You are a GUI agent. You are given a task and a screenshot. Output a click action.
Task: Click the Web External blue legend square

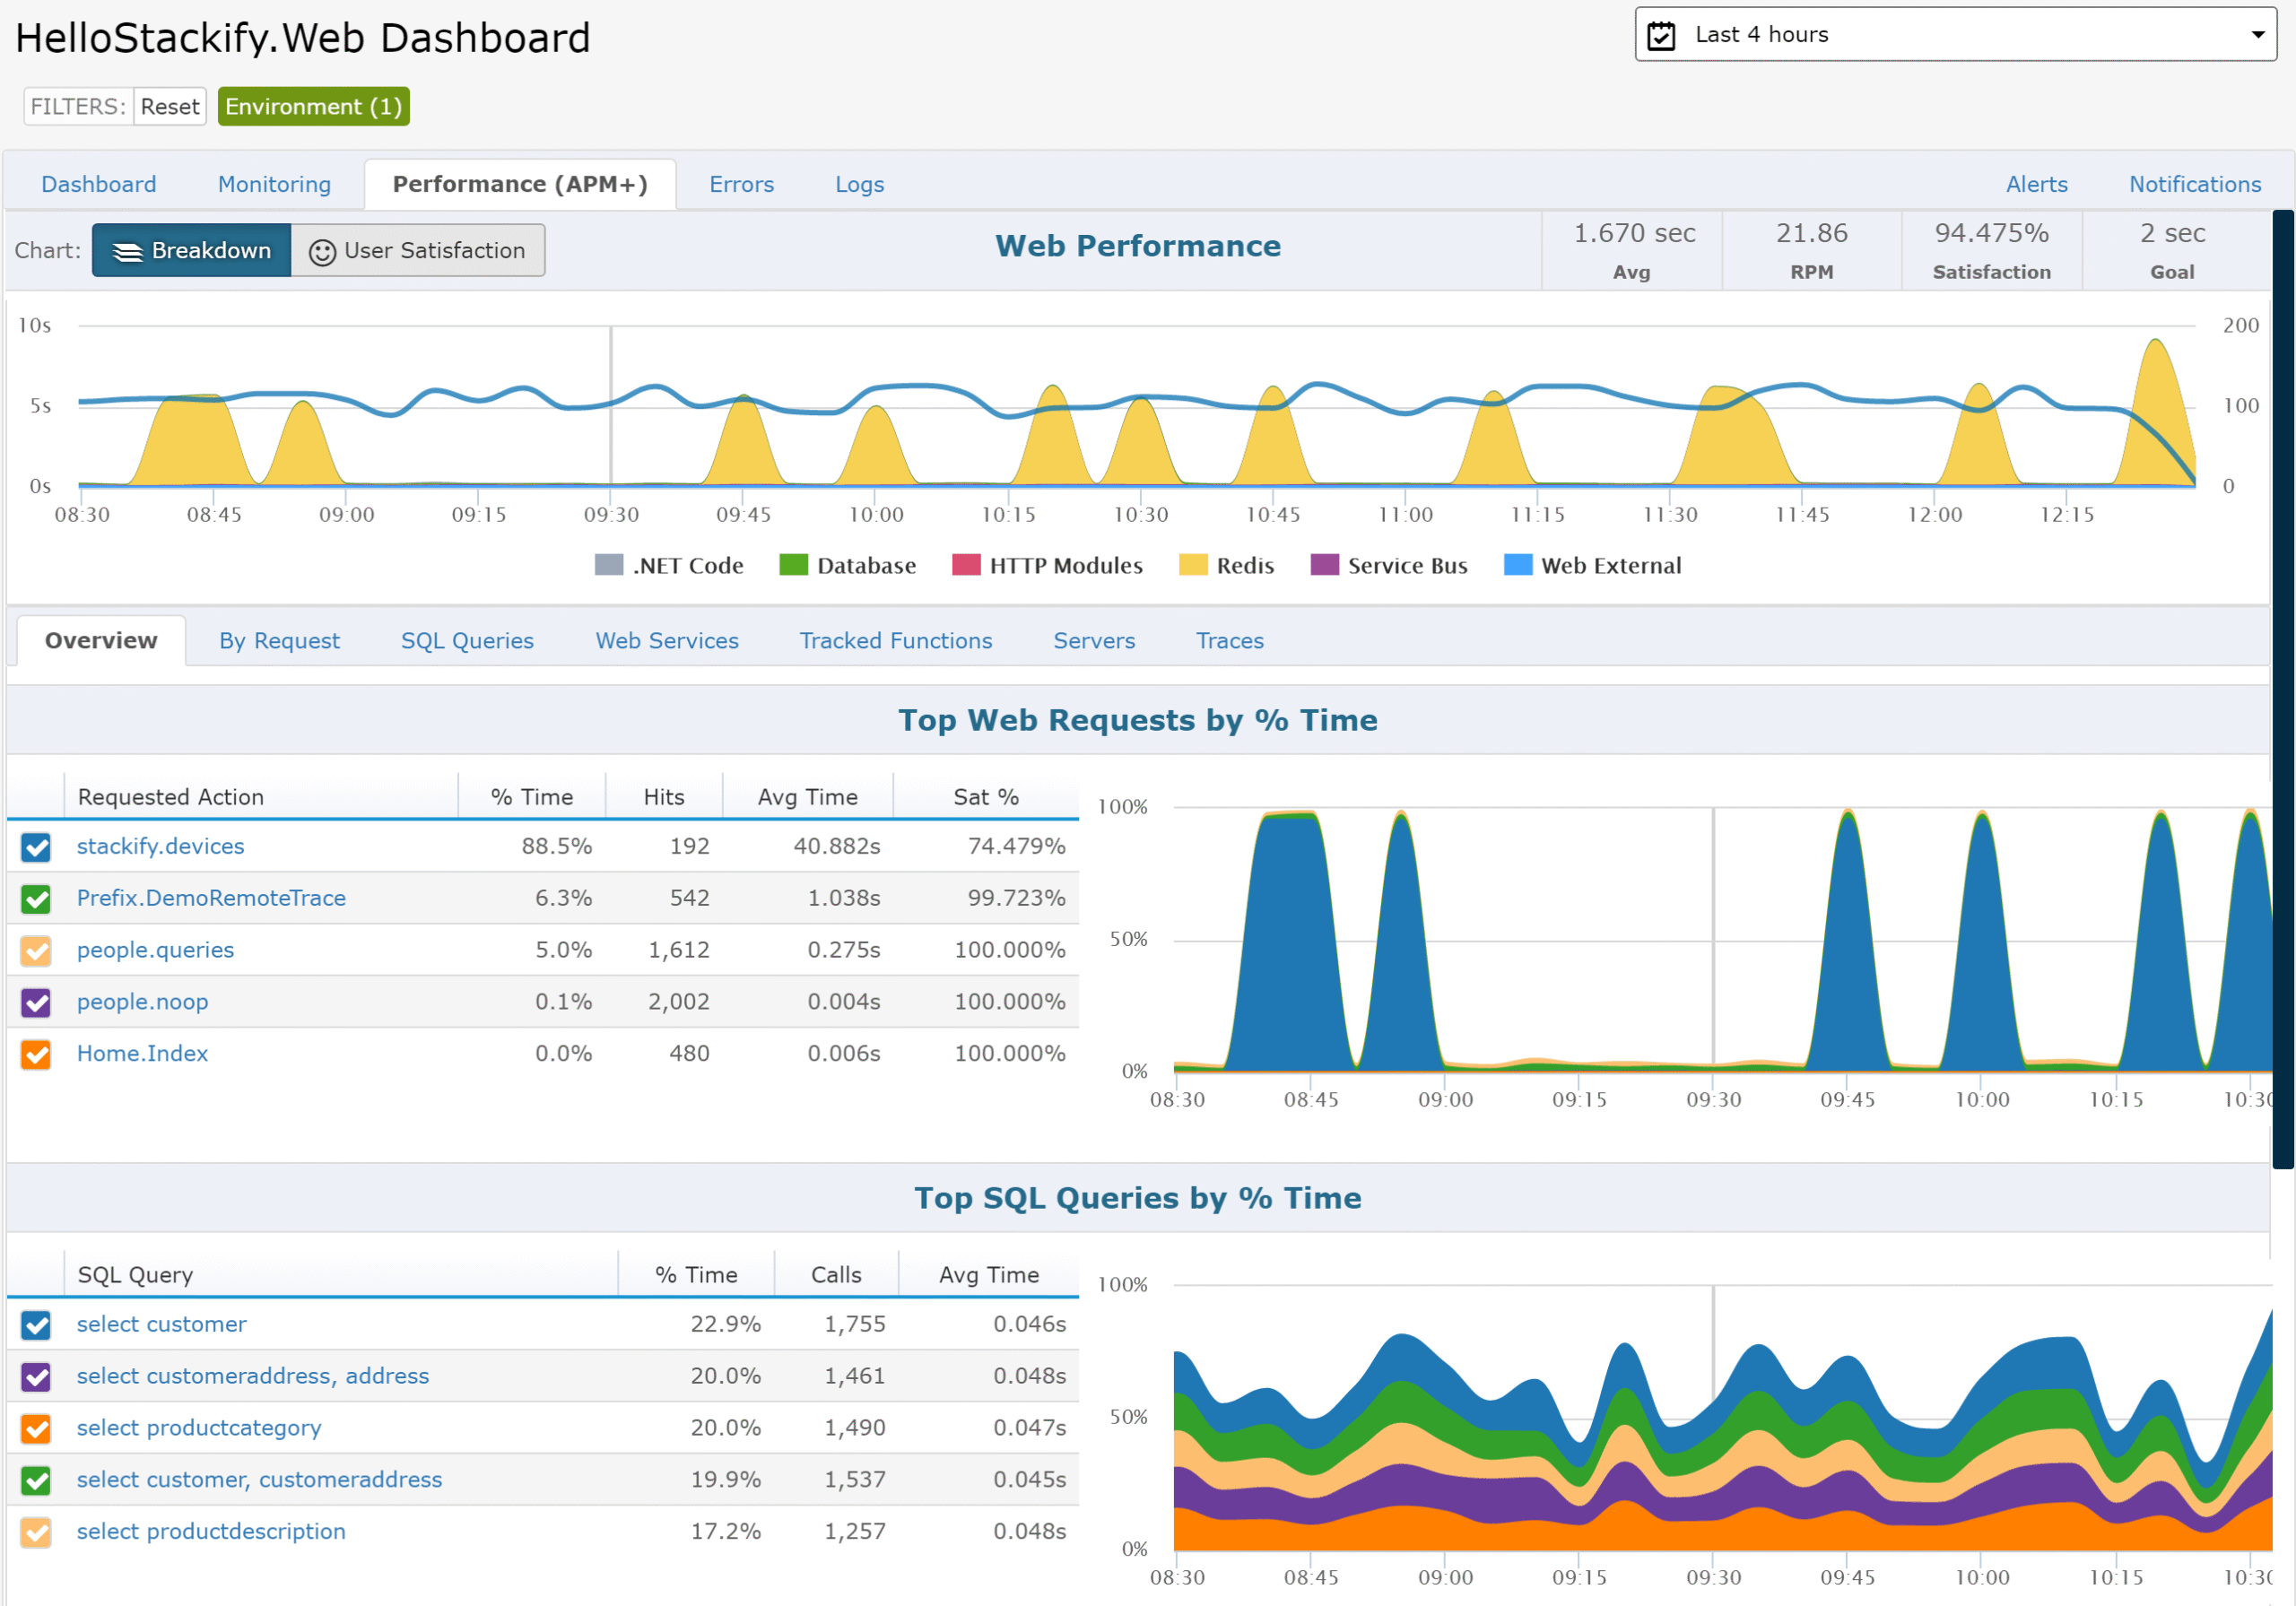[x=1517, y=565]
